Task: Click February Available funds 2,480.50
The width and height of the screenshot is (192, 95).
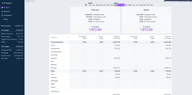Action: 89,15
